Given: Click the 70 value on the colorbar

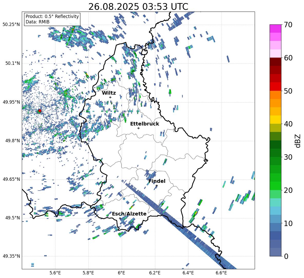Looking at the screenshot, I should point(288,25).
